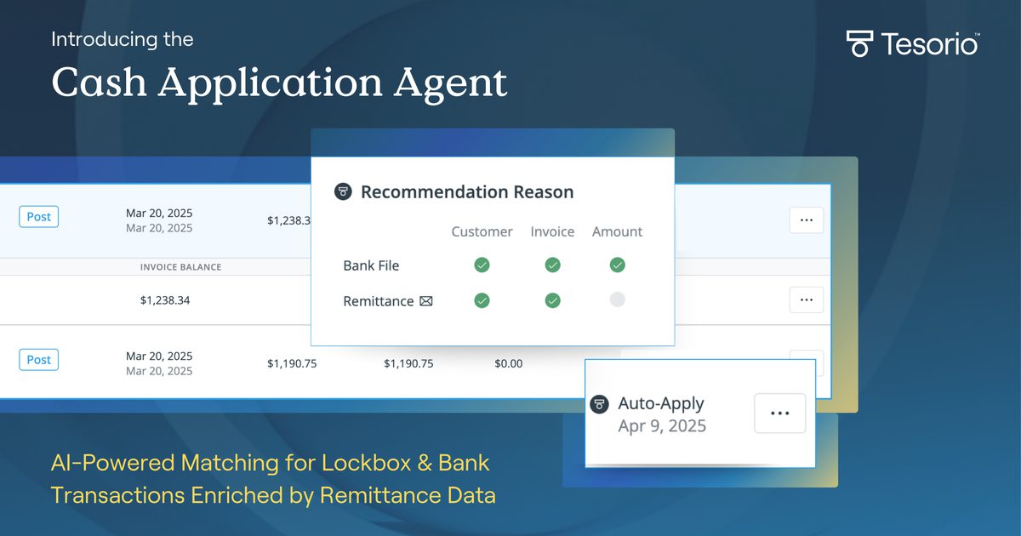
Task: Click the "Auto-Apply" label
Action: [661, 404]
